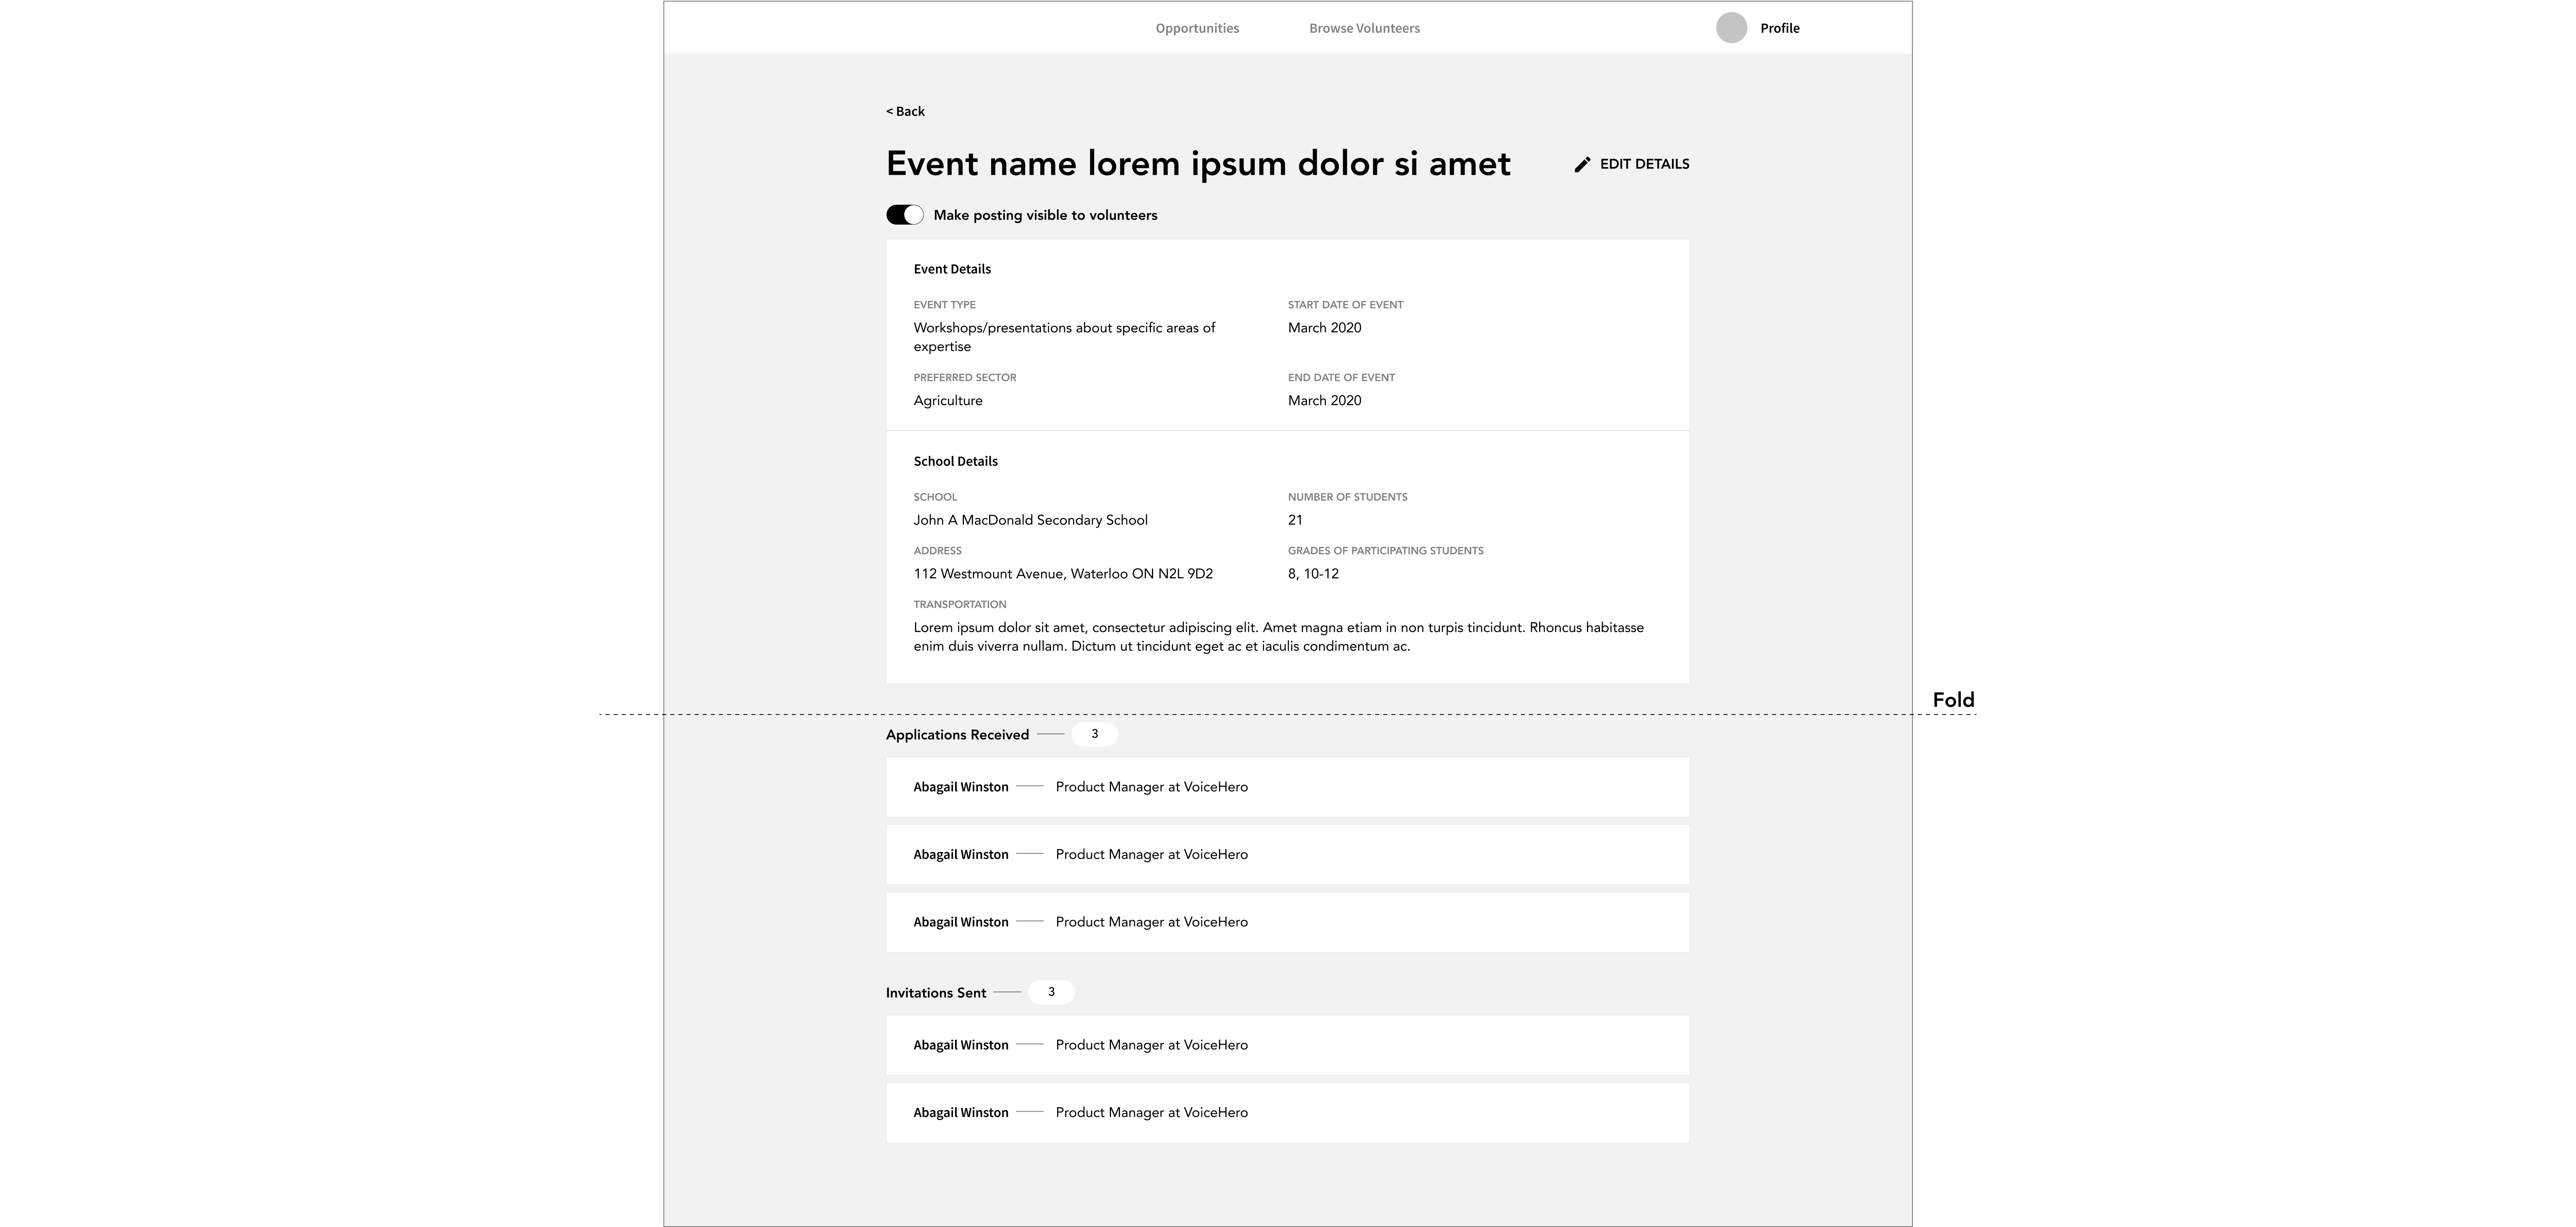Click the NUMBER OF STUDENTS label

pos(1347,497)
